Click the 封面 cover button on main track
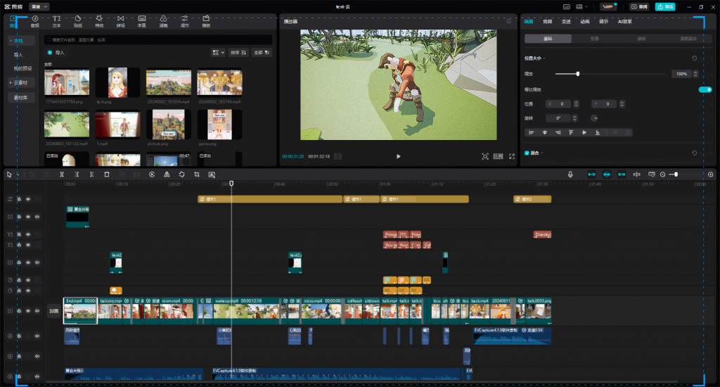720x387 pixels. (x=54, y=311)
